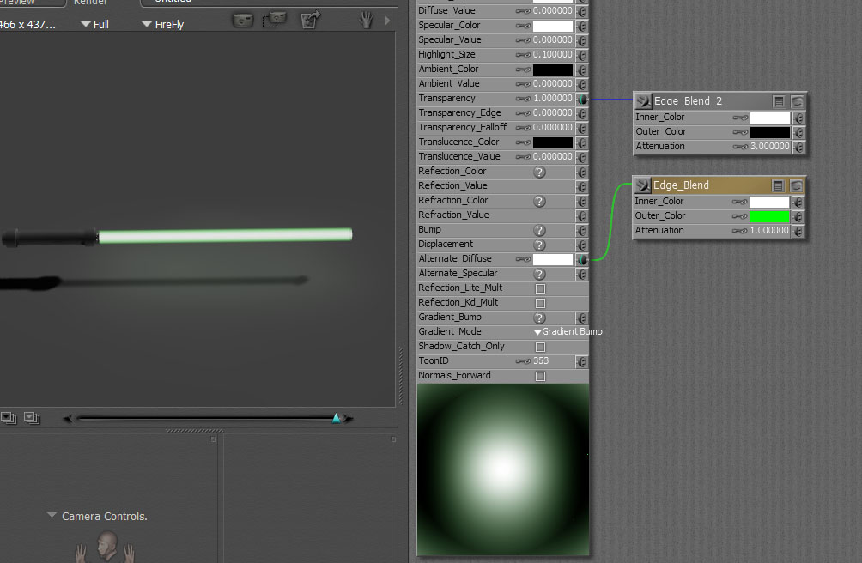Click the list icon on Edge_Blend node header
This screenshot has height=563, width=862.
tap(778, 185)
